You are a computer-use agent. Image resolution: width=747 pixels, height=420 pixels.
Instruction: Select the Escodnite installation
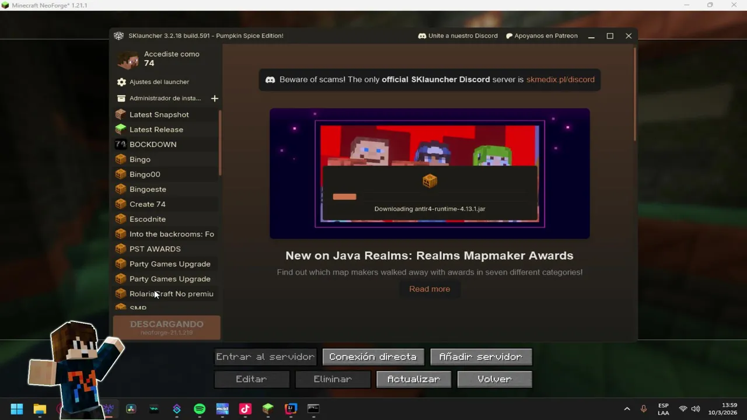coord(166,219)
